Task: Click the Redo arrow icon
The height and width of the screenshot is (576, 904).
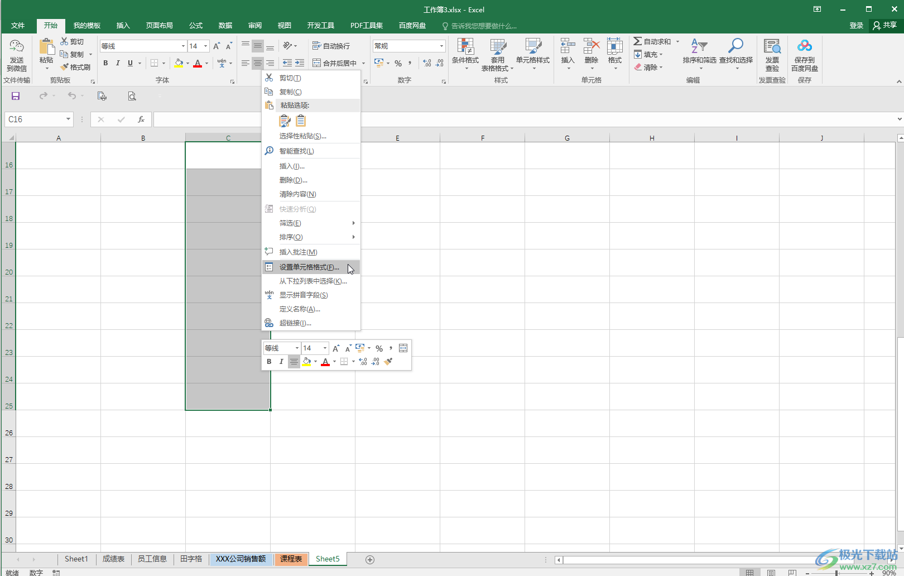Action: (x=43, y=96)
